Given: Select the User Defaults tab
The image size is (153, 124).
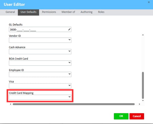Looking at the screenshot, I should [29, 12].
